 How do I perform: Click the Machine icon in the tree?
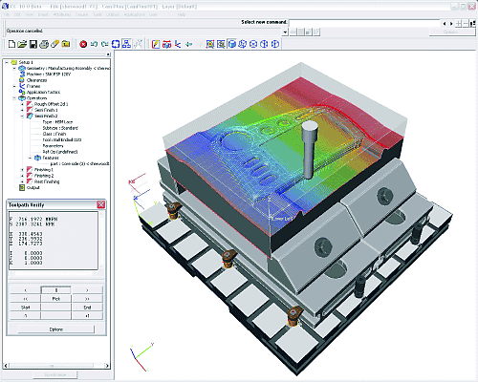point(22,74)
